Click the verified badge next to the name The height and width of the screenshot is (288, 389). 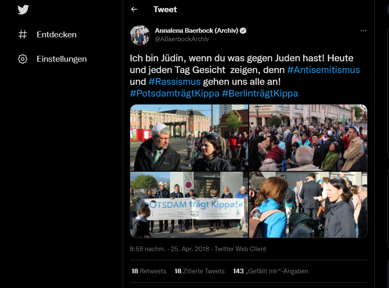pyautogui.click(x=243, y=31)
